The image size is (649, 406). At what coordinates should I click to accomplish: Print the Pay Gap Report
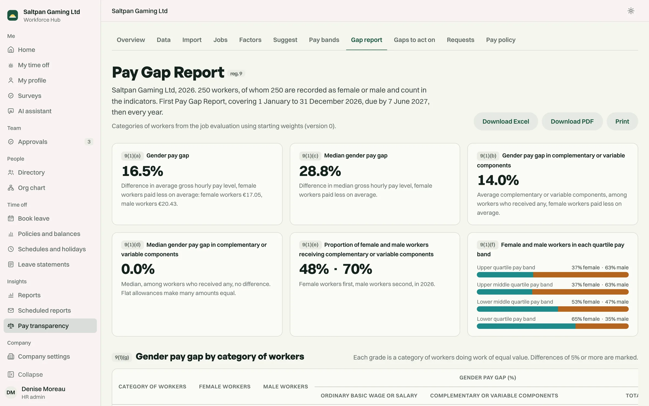click(x=622, y=122)
